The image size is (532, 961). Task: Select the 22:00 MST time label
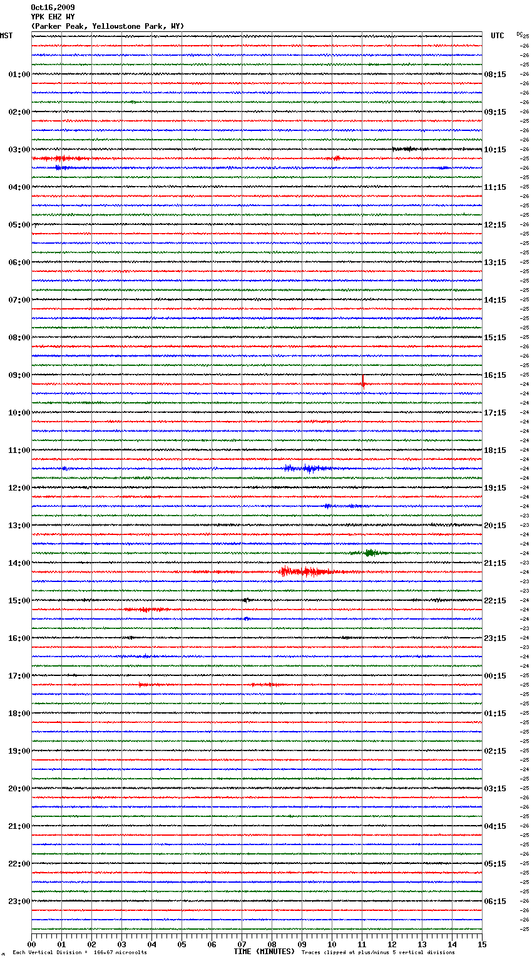pos(19,864)
